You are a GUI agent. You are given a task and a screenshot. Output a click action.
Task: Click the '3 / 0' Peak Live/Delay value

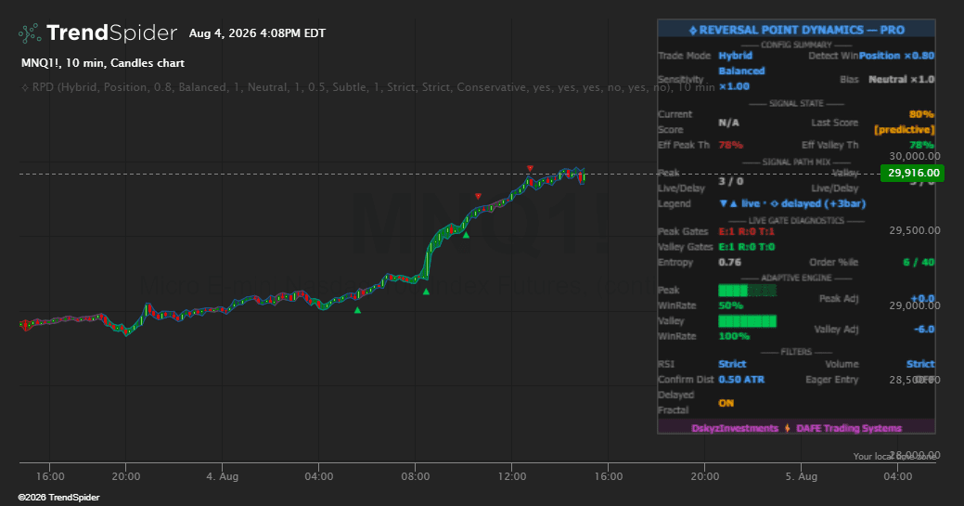731,181
